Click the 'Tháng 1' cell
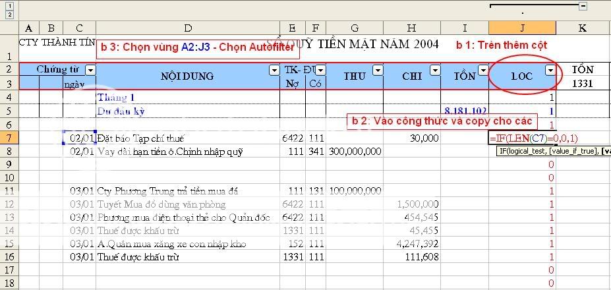 pos(188,98)
